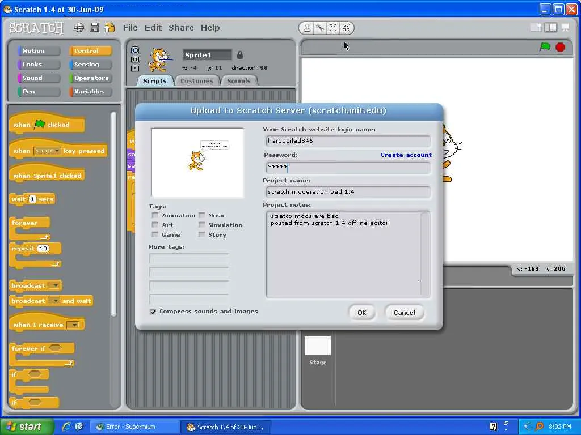Enter presentation mode icon
The width and height of the screenshot is (581, 435).
coord(566,28)
